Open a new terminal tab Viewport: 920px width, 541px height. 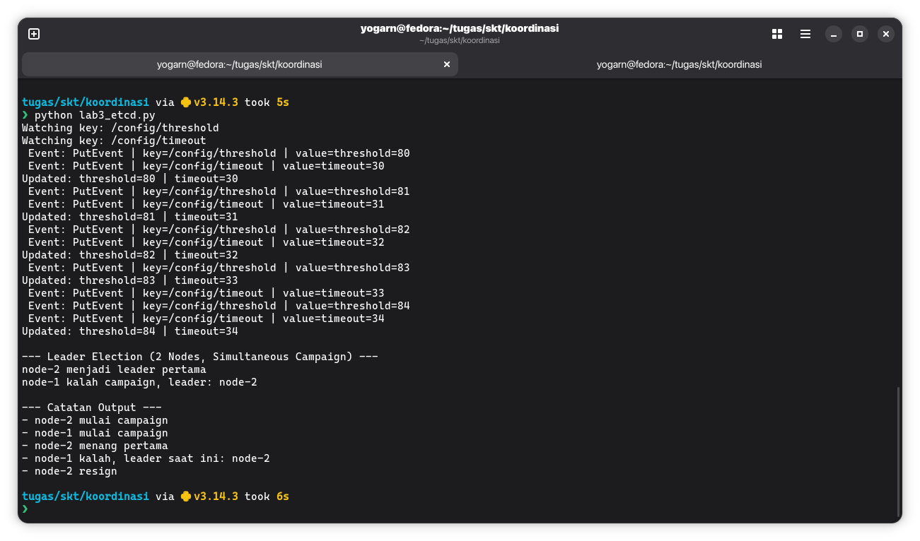34,34
